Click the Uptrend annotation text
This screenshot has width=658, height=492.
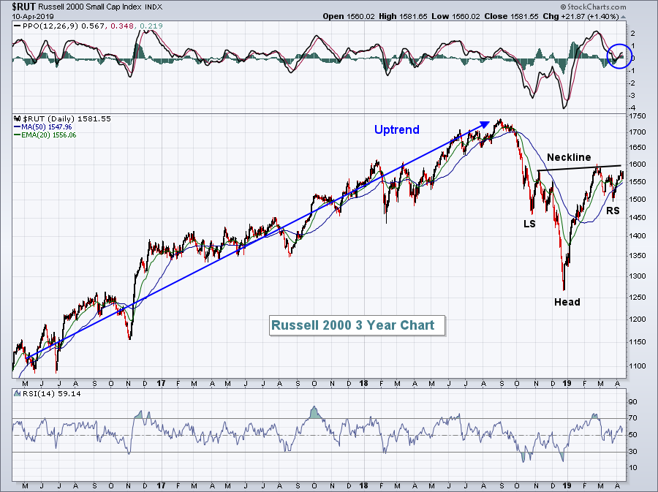[396, 129]
